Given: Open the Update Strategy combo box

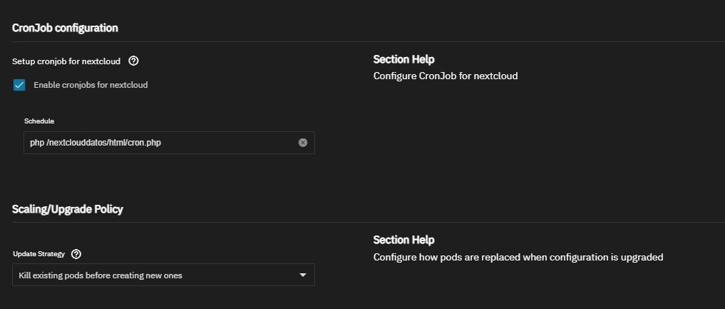Looking at the screenshot, I should tap(163, 275).
